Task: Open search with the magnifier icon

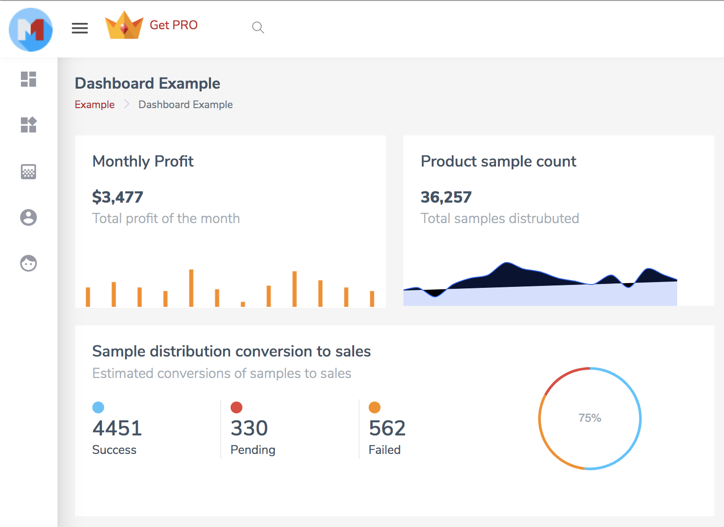Action: tap(258, 28)
